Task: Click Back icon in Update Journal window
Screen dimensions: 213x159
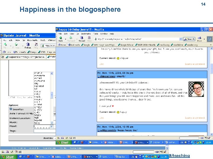Action: [x=5, y=44]
